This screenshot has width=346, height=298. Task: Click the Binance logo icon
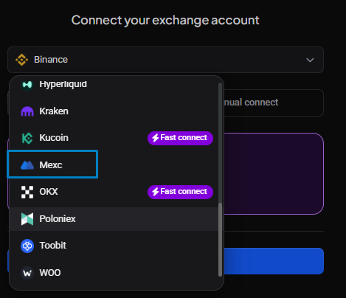coord(21,60)
